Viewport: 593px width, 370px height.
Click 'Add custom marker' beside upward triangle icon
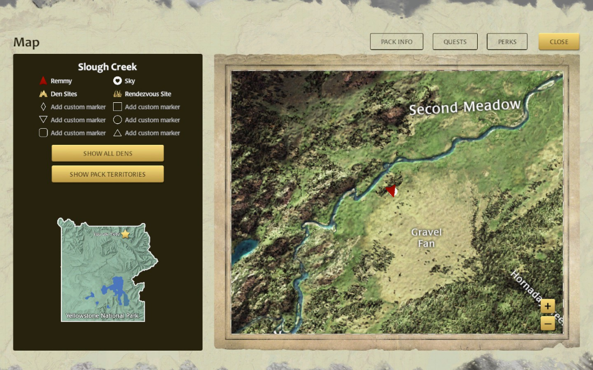click(x=152, y=133)
